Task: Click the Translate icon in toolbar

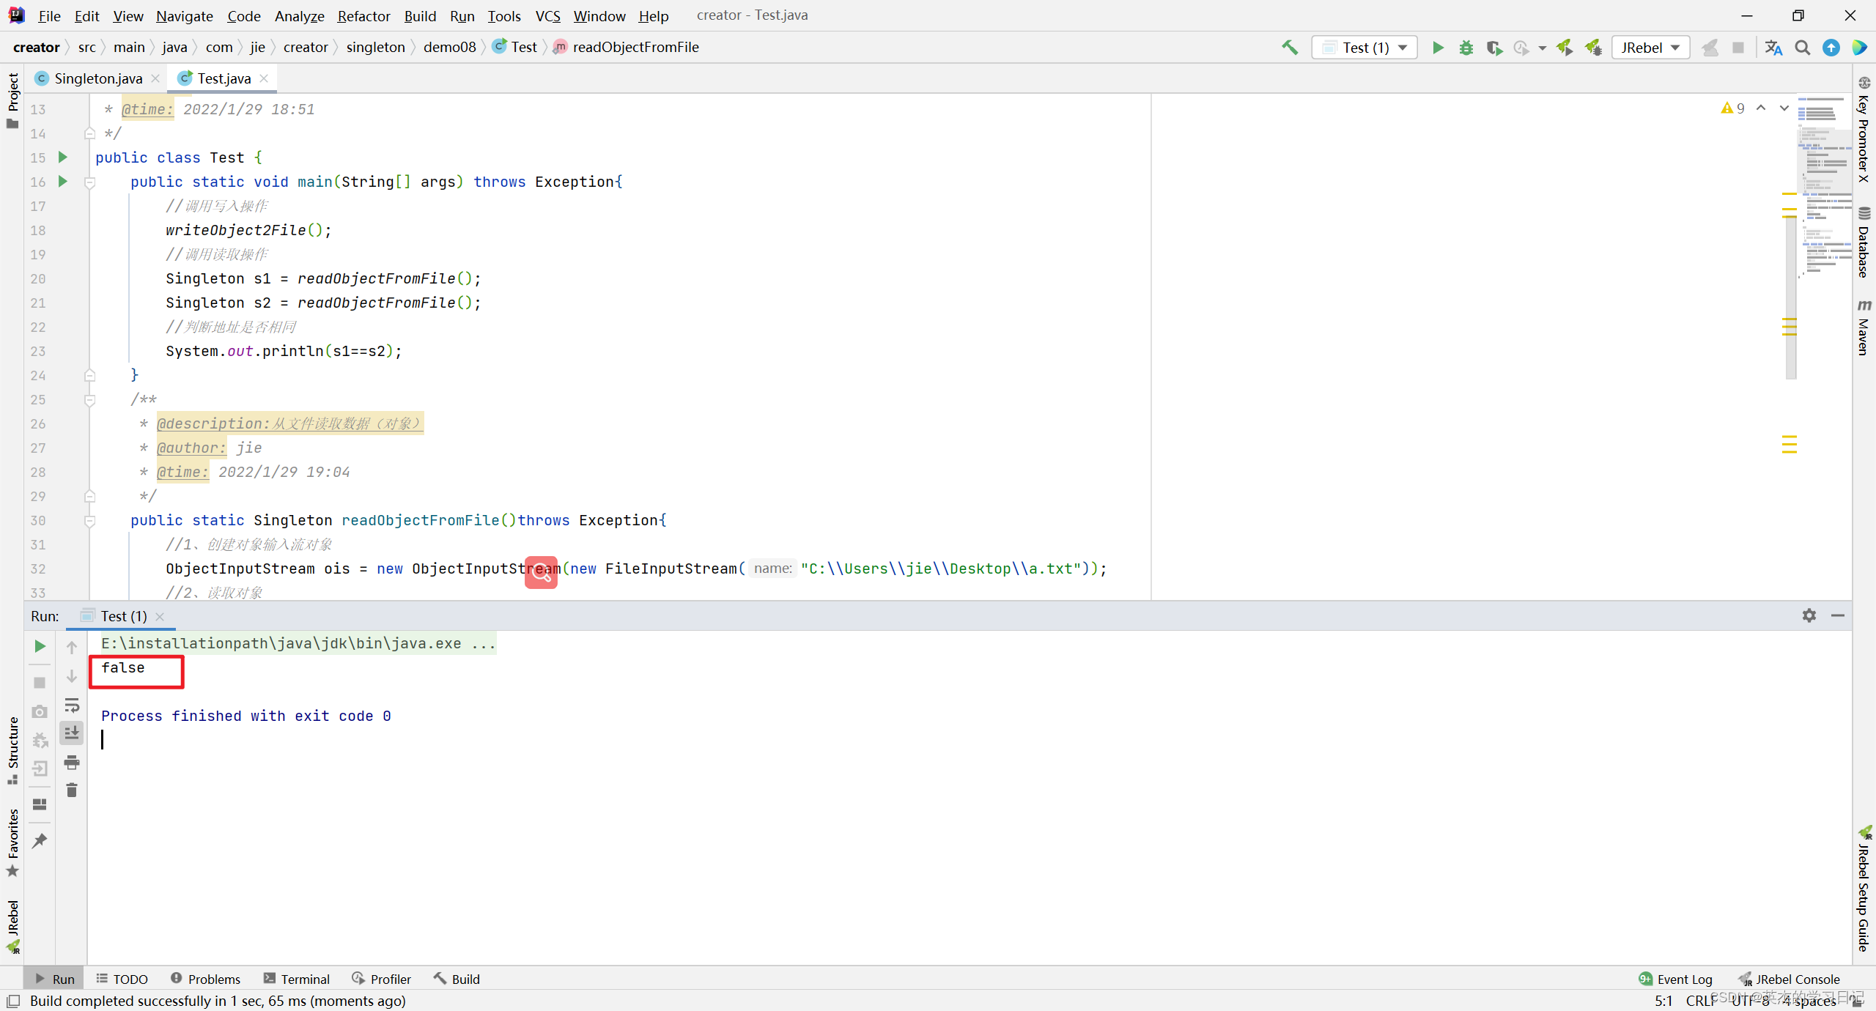Action: [1773, 48]
